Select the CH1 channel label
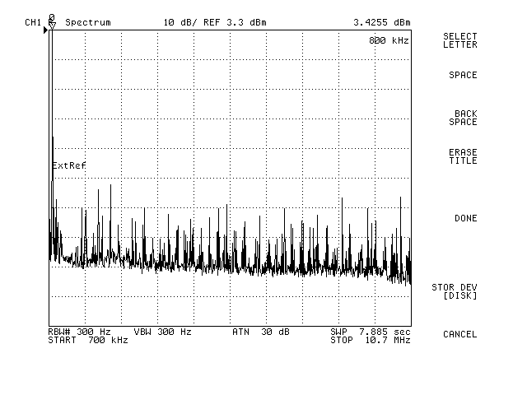527x395 pixels. pos(33,21)
